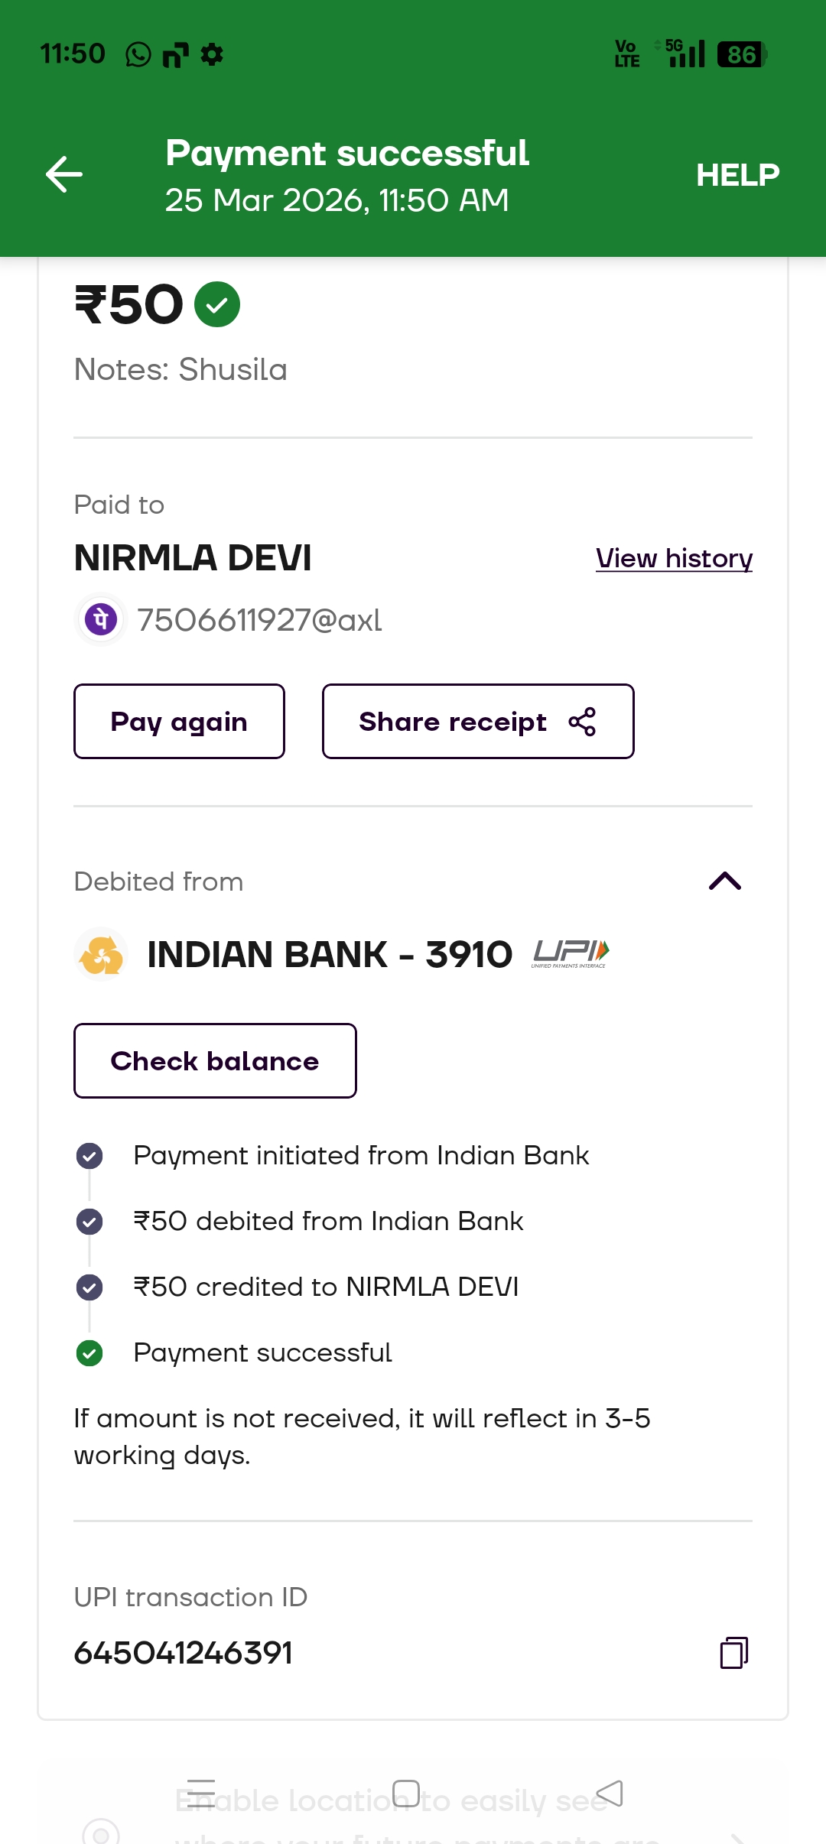Viewport: 826px width, 1844px height.
Task: Tap the PhonePe logo beside UPI ID
Action: (101, 619)
